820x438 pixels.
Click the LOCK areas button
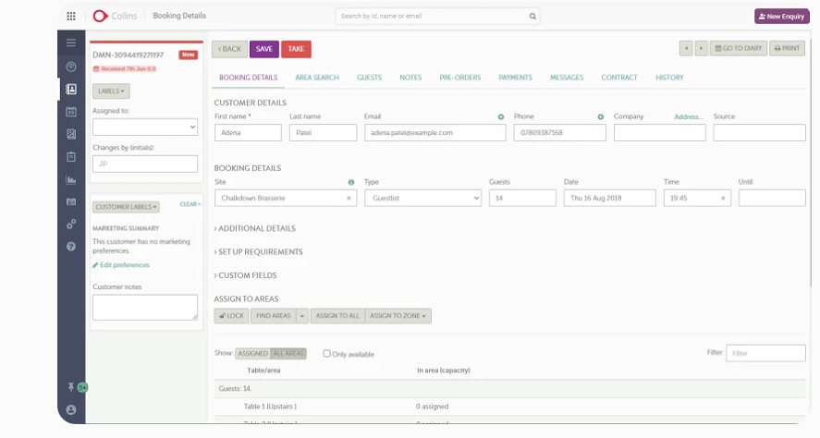click(232, 316)
